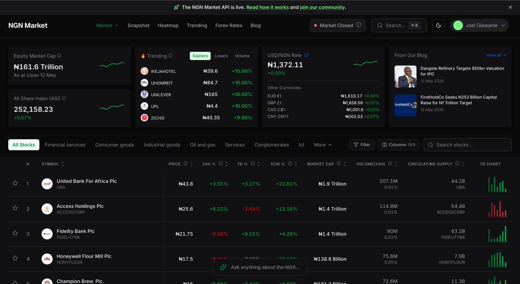This screenshot has width=520, height=284.
Task: Star Honeywell Flour Mill Plc as favorite
Action: (x=15, y=258)
